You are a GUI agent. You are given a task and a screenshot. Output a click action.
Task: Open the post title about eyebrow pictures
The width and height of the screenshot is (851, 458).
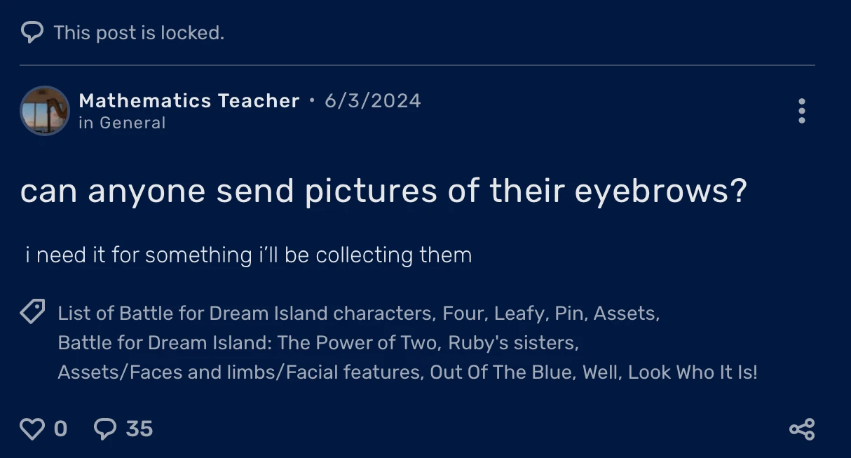pos(385,190)
